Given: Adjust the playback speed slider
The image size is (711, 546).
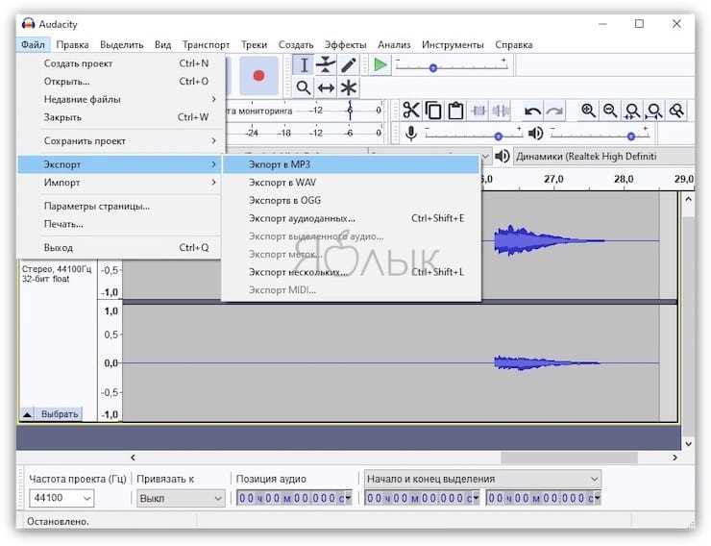Looking at the screenshot, I should click(433, 68).
